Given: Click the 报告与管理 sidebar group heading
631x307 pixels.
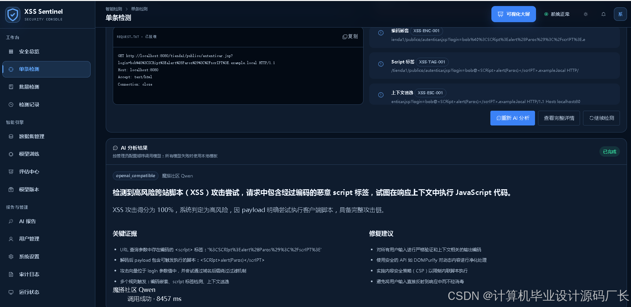Looking at the screenshot, I should (17, 207).
